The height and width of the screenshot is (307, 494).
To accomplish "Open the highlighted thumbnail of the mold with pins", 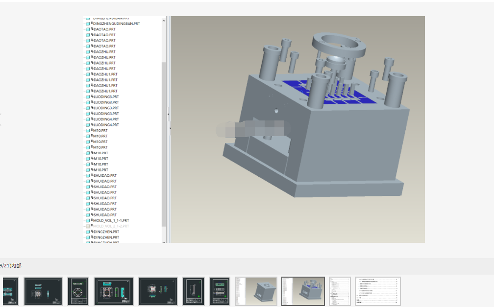I will pos(303,291).
